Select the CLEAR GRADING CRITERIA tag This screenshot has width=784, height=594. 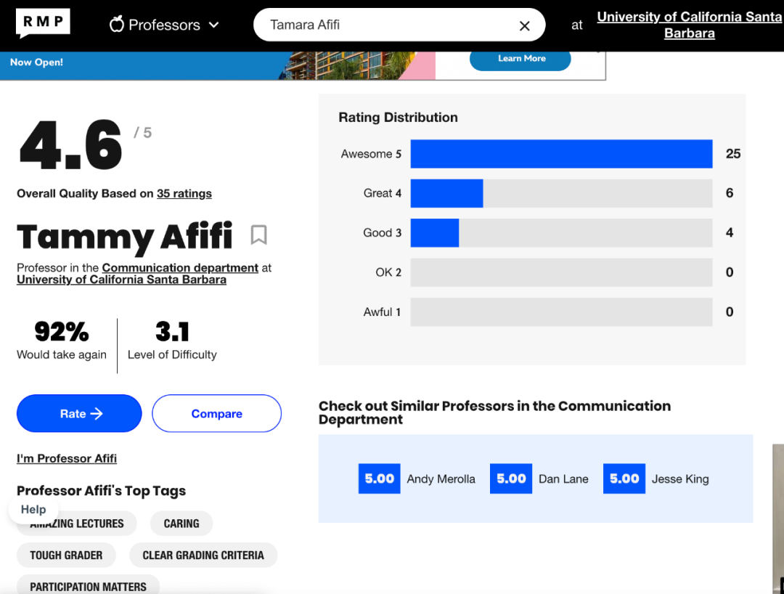pyautogui.click(x=203, y=555)
